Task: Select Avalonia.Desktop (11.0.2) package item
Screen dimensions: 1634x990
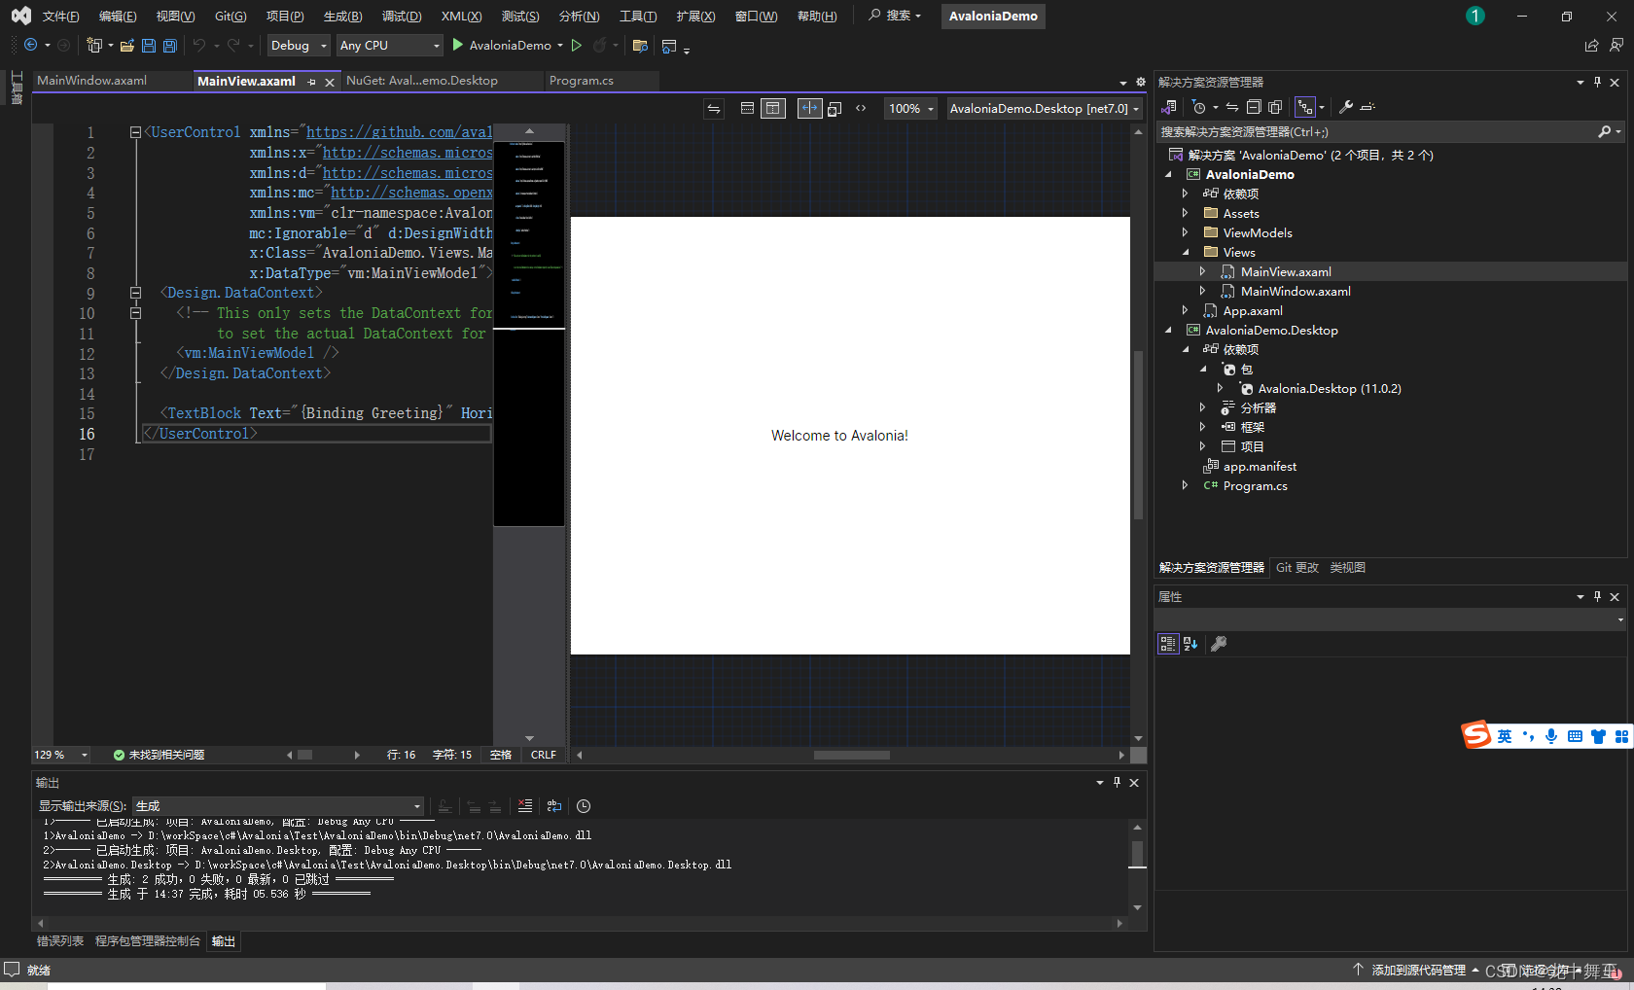Action: pos(1330,388)
